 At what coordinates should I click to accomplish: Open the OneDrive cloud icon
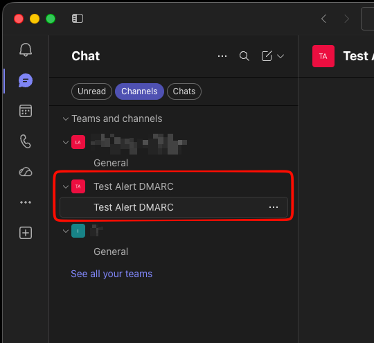pyautogui.click(x=26, y=172)
